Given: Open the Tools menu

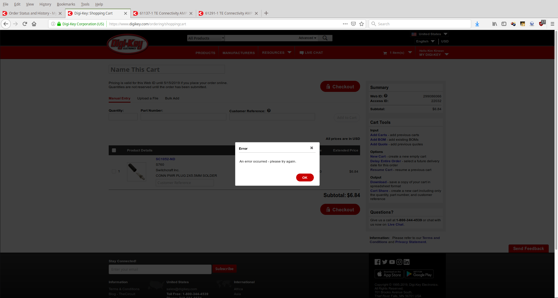Looking at the screenshot, I should (x=85, y=4).
